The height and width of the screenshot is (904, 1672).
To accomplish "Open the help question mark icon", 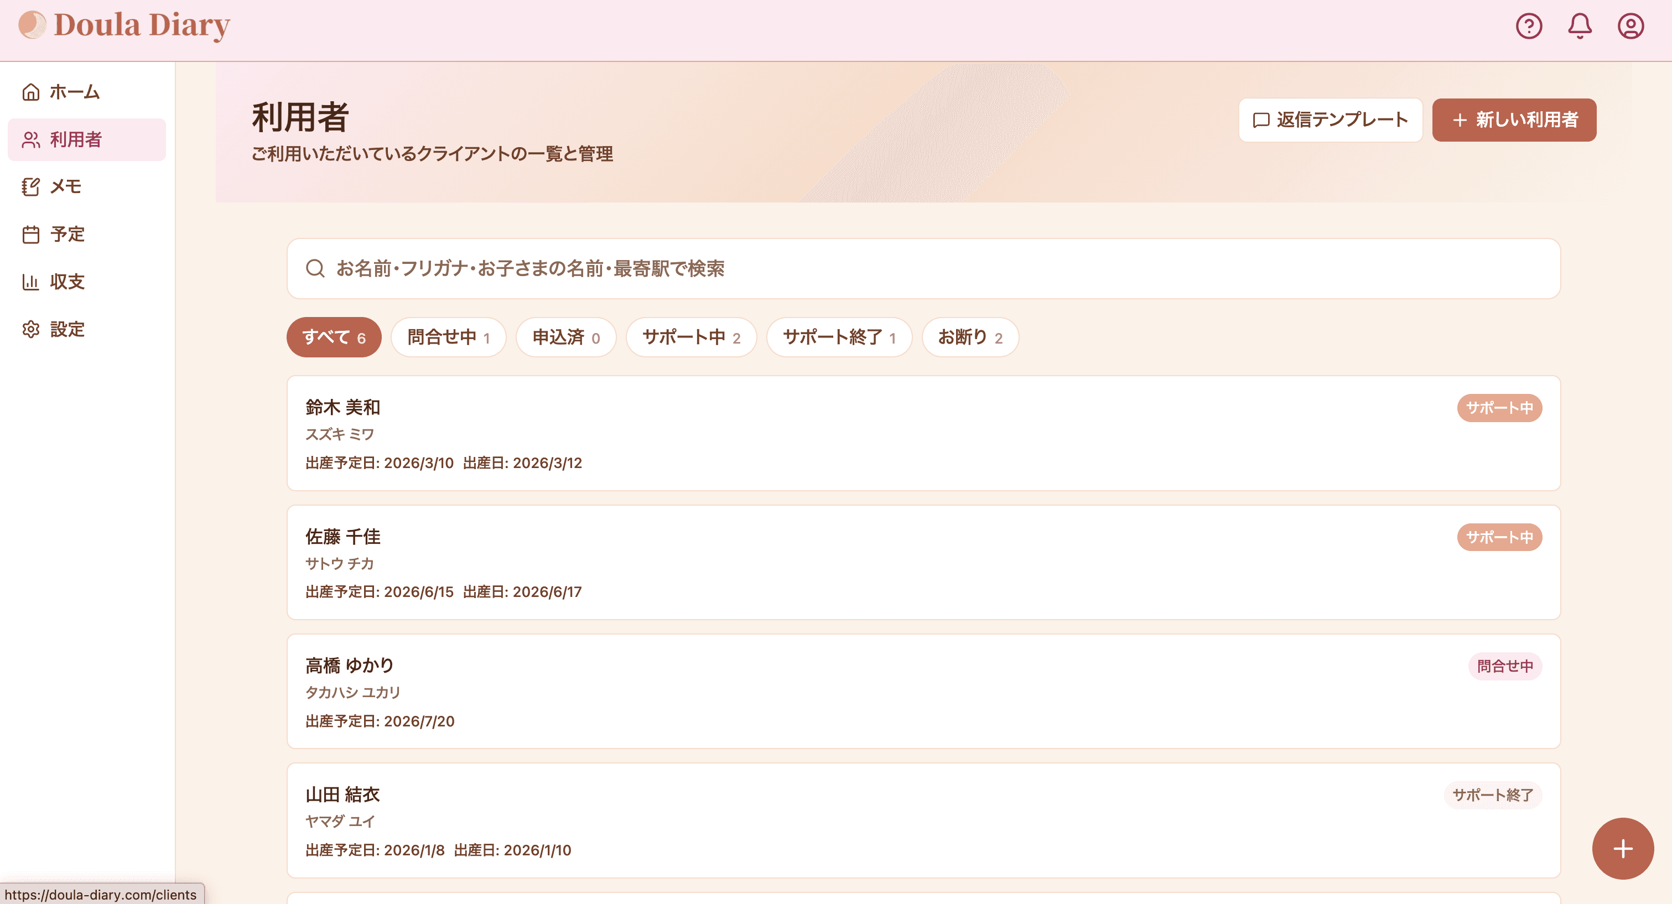I will [x=1529, y=26].
